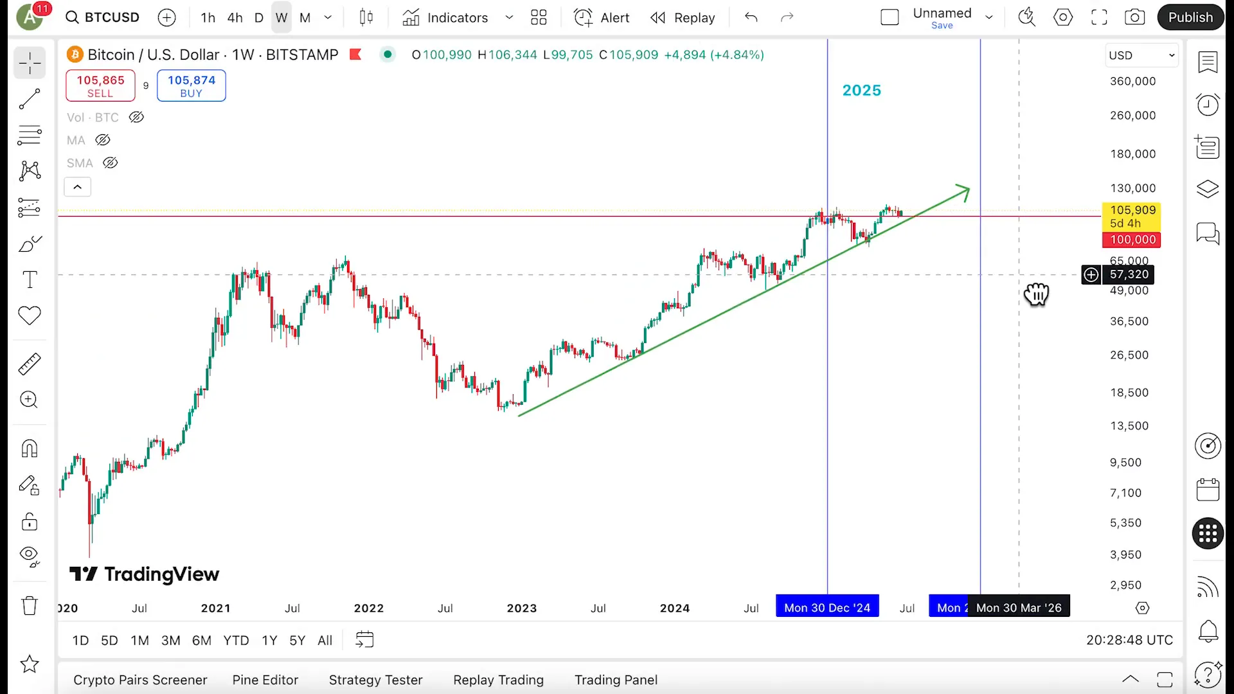This screenshot has width=1234, height=694.
Task: Open favorites star toolbar at bottom left
Action: pyautogui.click(x=30, y=664)
